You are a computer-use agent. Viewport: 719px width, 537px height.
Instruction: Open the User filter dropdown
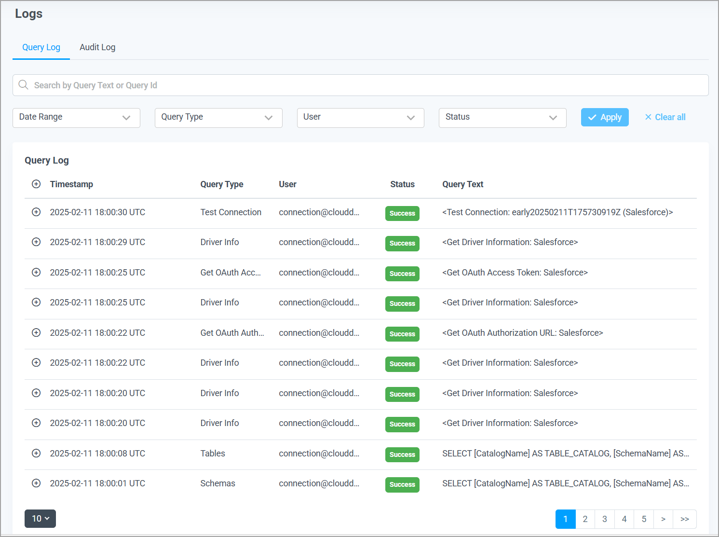360,117
